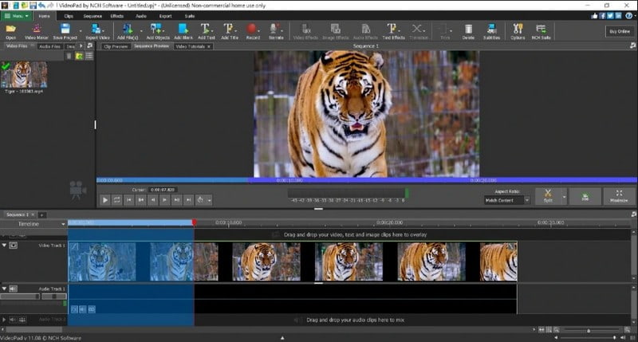Switch to the Clips ribbon tab
The image size is (638, 342).
pos(69,16)
